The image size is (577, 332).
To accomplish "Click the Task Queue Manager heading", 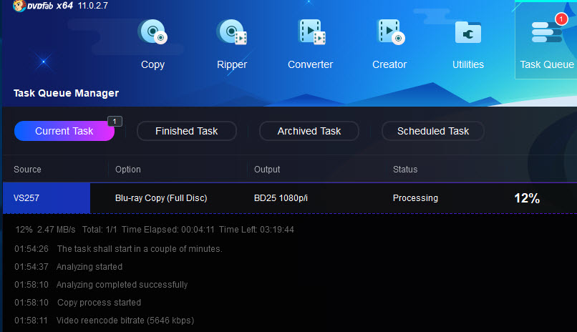I will [67, 93].
